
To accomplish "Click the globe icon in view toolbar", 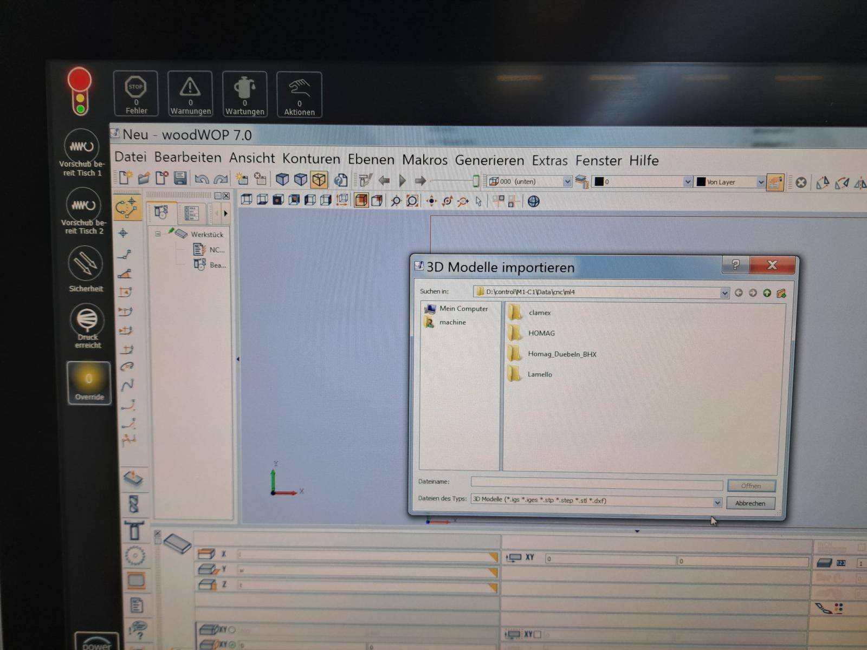I will (x=534, y=201).
